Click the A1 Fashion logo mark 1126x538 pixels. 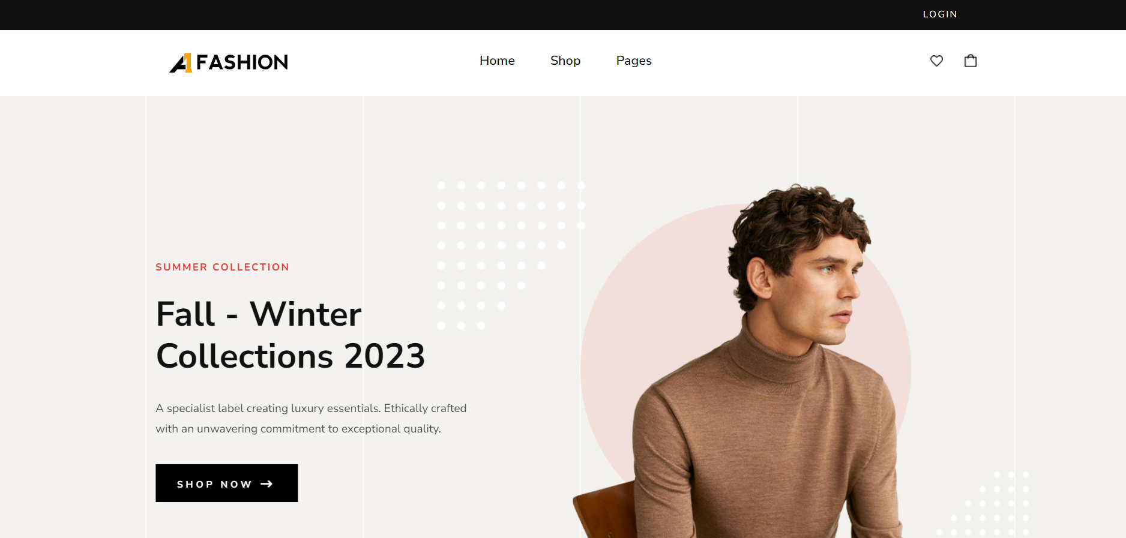coord(181,62)
